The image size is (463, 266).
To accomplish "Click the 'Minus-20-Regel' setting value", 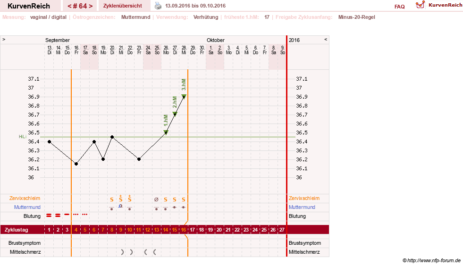I will (x=357, y=17).
